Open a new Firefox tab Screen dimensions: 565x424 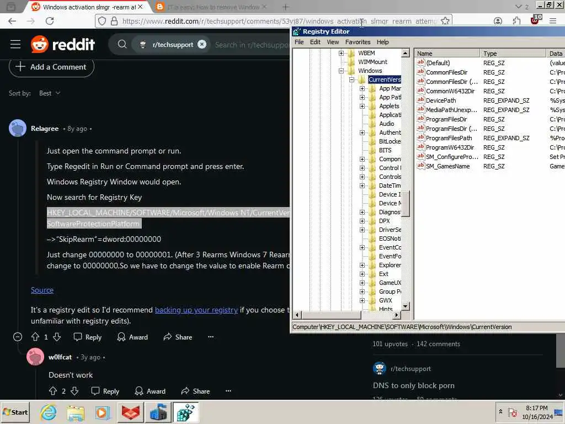285,7
